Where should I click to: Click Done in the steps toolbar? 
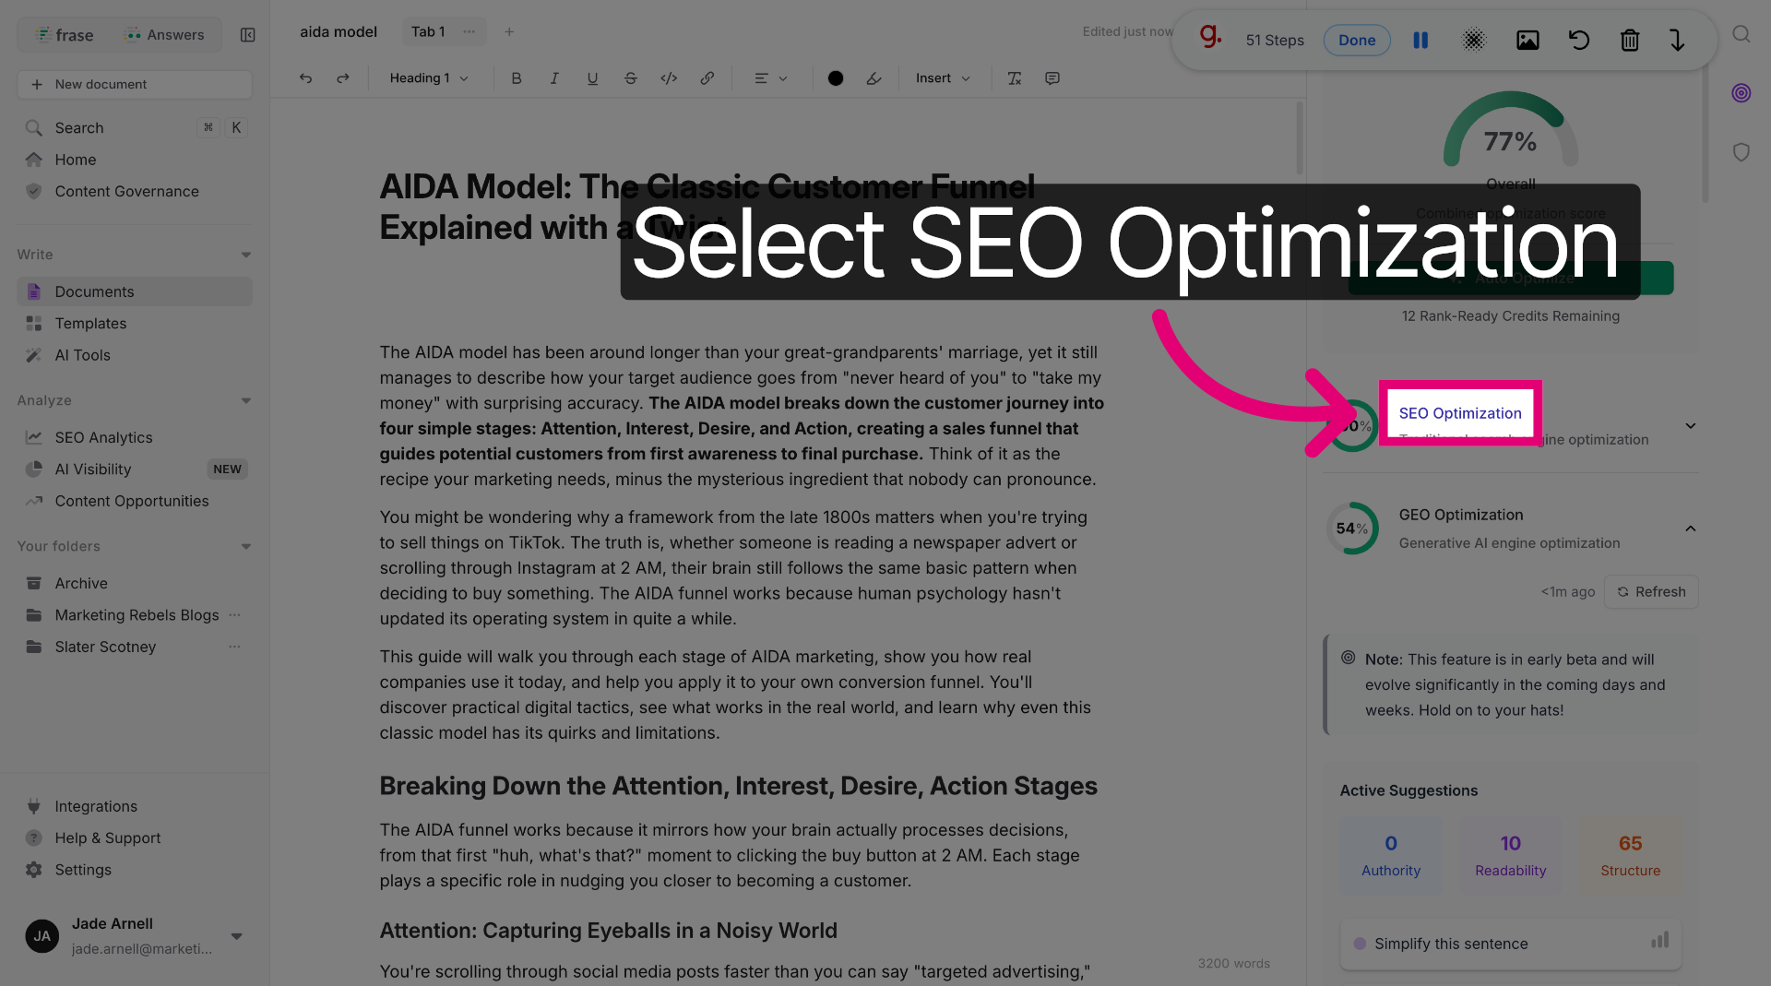pos(1357,40)
